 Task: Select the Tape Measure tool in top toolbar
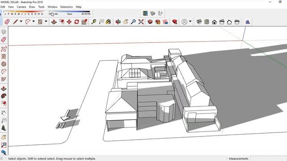[x=94, y=22]
